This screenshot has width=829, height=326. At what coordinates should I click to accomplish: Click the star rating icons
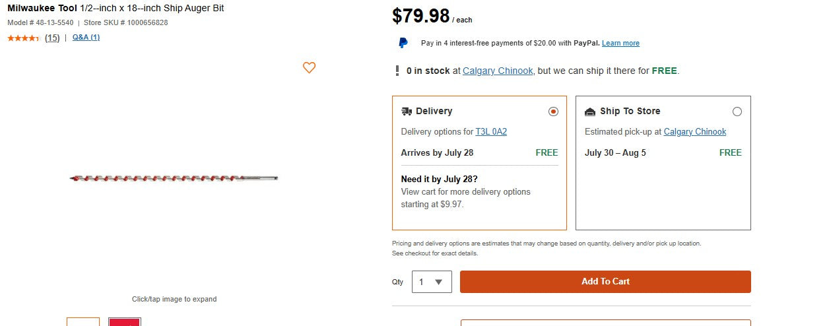click(x=23, y=38)
